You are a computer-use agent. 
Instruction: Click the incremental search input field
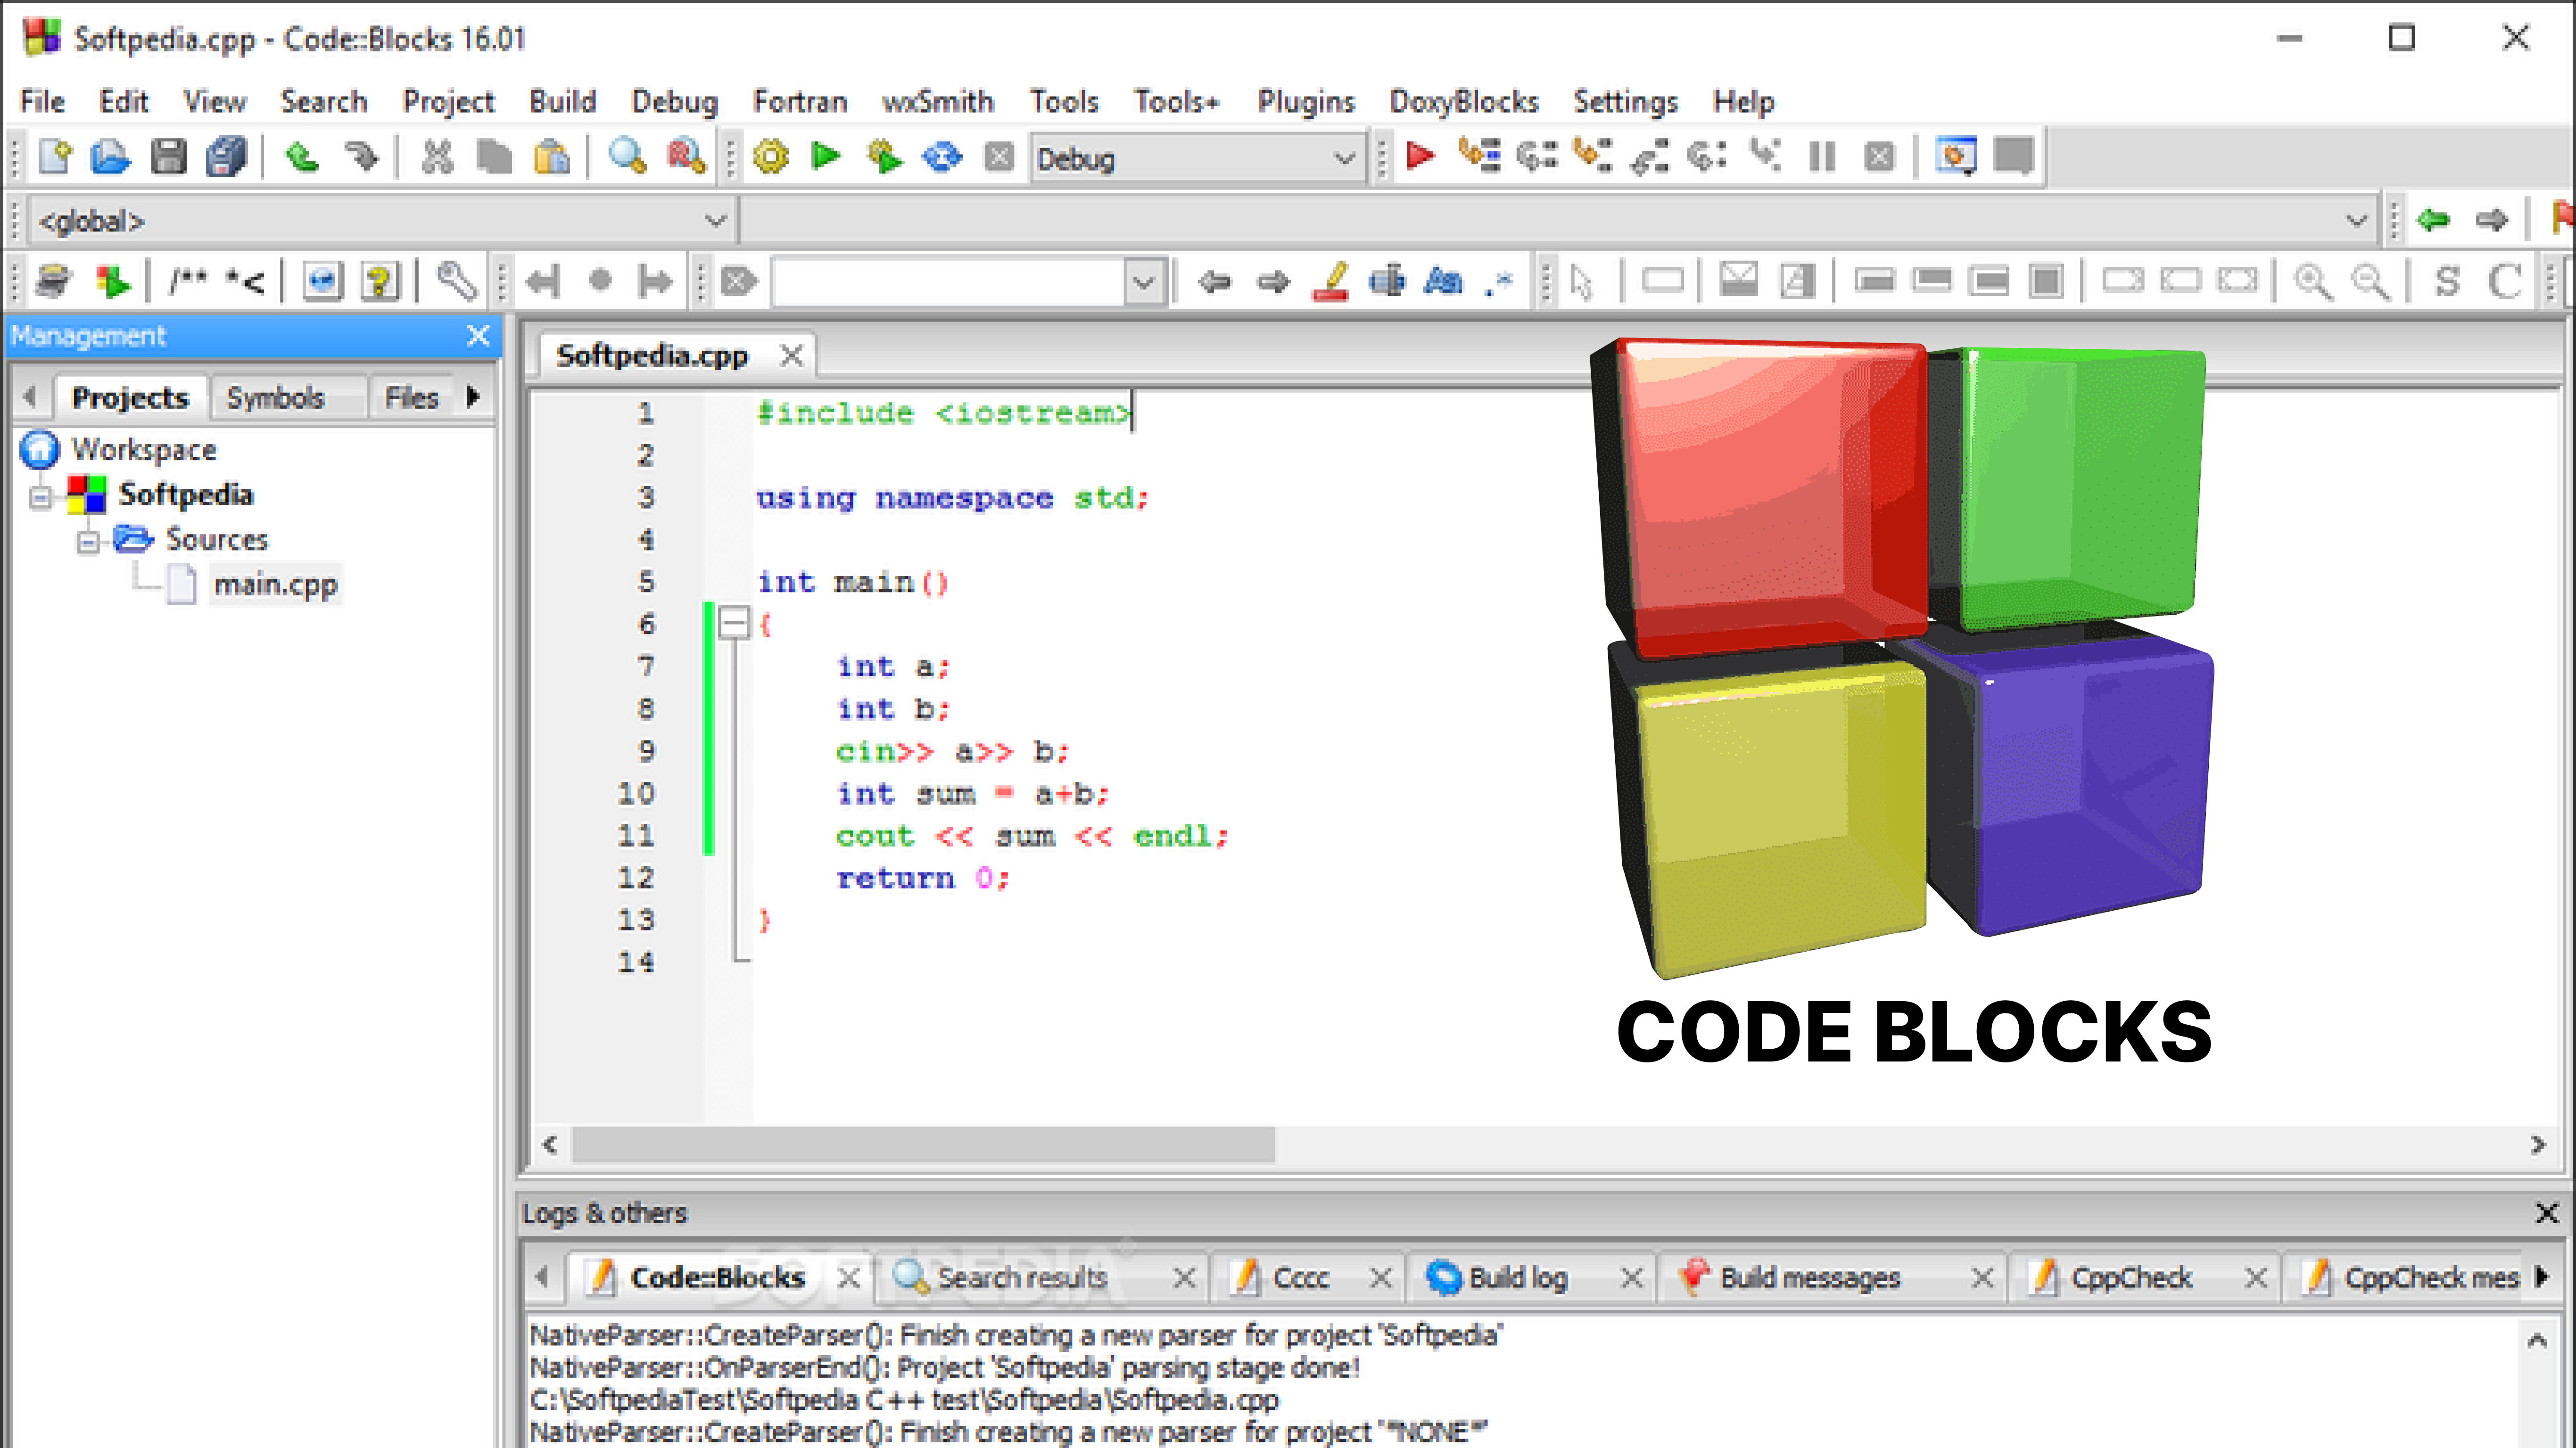tap(949, 282)
